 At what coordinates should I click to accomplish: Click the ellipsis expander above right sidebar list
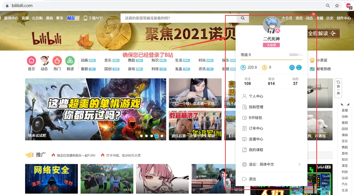345,104
